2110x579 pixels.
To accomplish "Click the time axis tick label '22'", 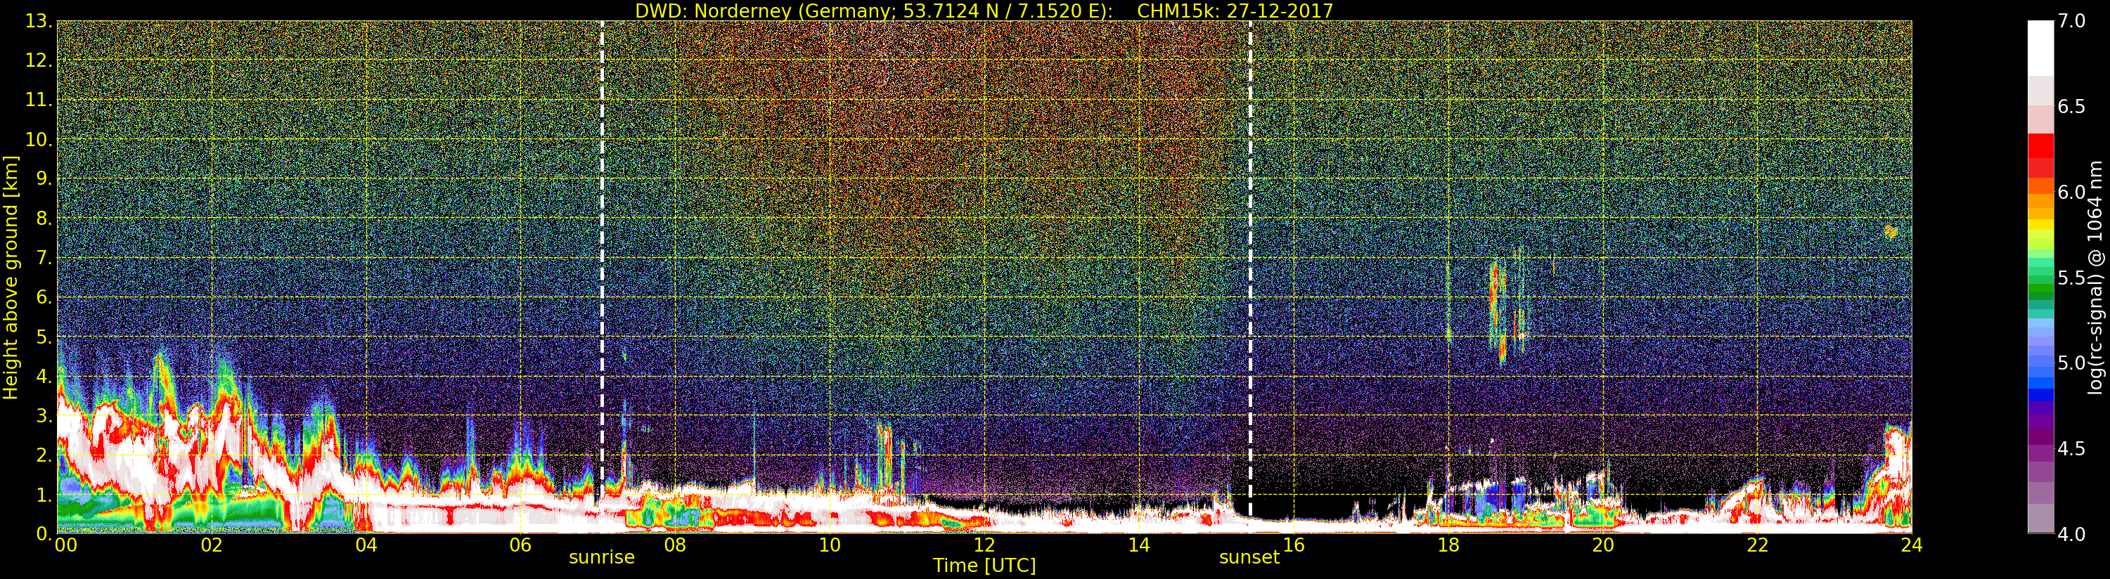I will 1758,545.
